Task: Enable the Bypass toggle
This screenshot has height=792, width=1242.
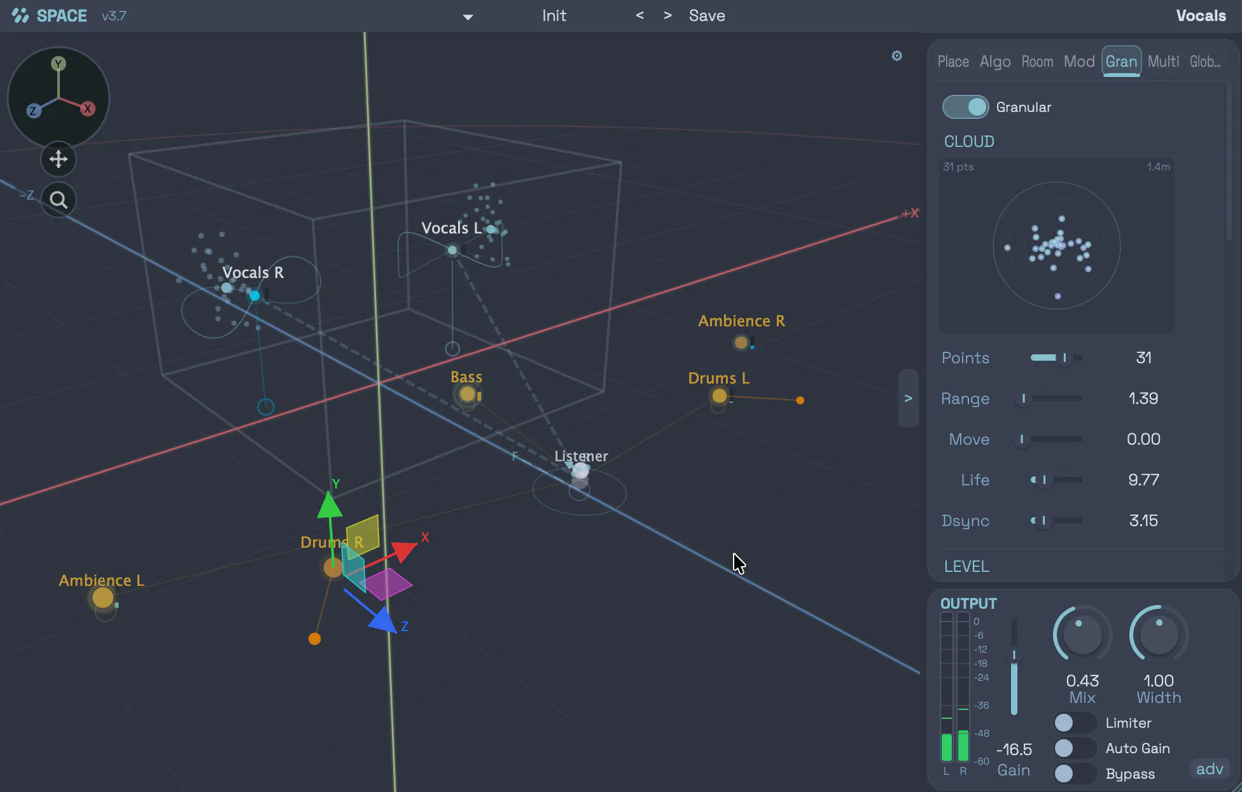Action: (x=1075, y=774)
